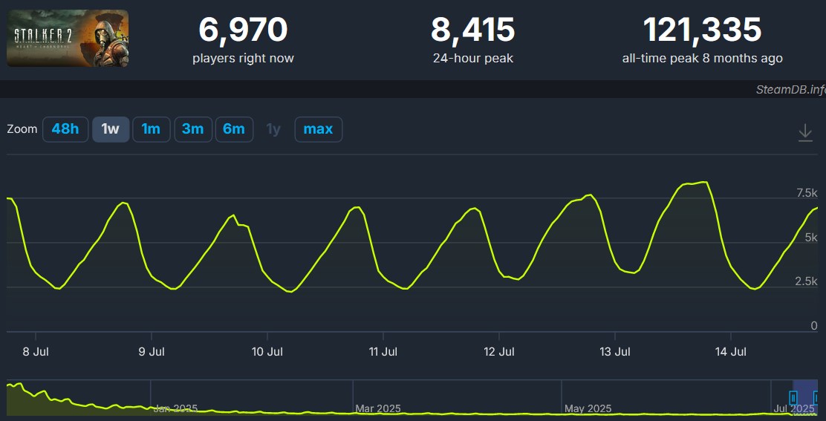
Task: Click the 121,335 all-time peak value
Action: 702,30
